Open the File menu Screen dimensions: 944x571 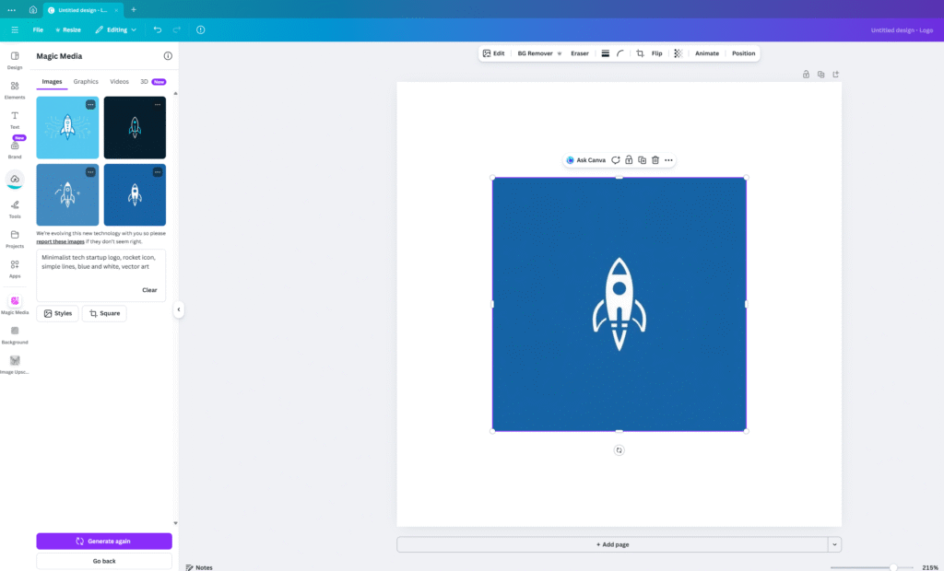[38, 29]
